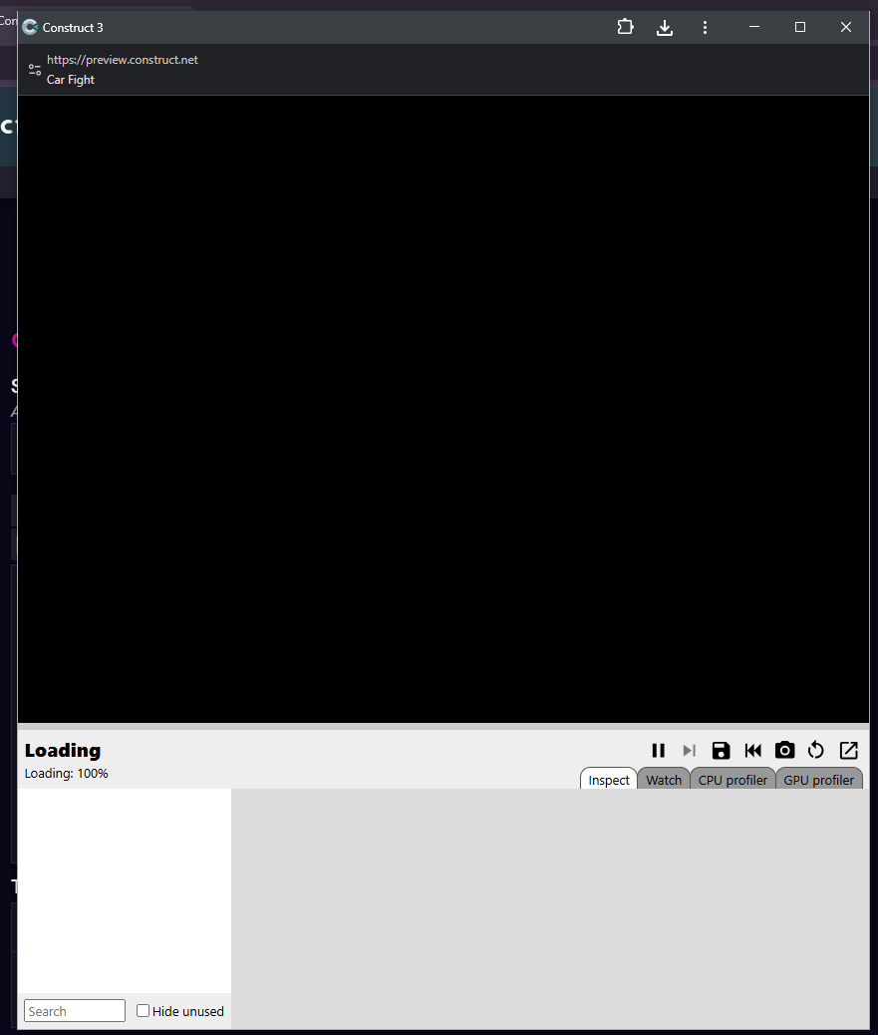Viewport: 878px width, 1035px height.
Task: Maximize the Construct 3 preview window
Action: tap(799, 27)
